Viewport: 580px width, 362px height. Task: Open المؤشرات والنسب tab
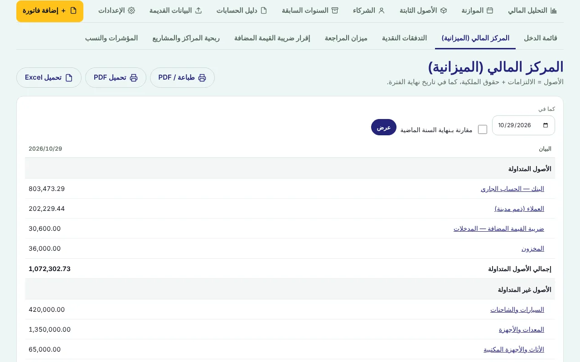pyautogui.click(x=111, y=38)
